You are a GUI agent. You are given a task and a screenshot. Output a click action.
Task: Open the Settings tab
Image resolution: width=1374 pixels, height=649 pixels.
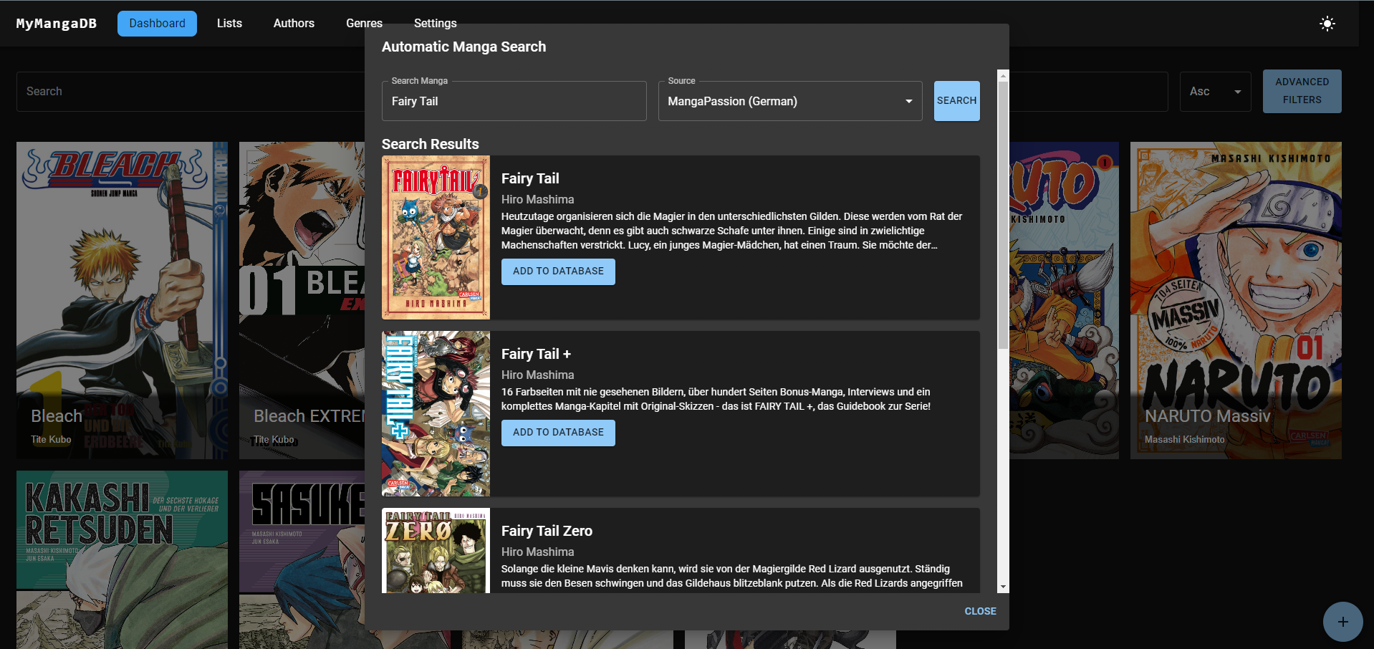(435, 24)
